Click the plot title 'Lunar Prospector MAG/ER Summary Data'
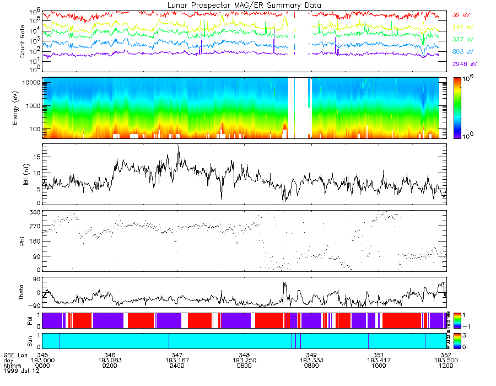 [244, 6]
